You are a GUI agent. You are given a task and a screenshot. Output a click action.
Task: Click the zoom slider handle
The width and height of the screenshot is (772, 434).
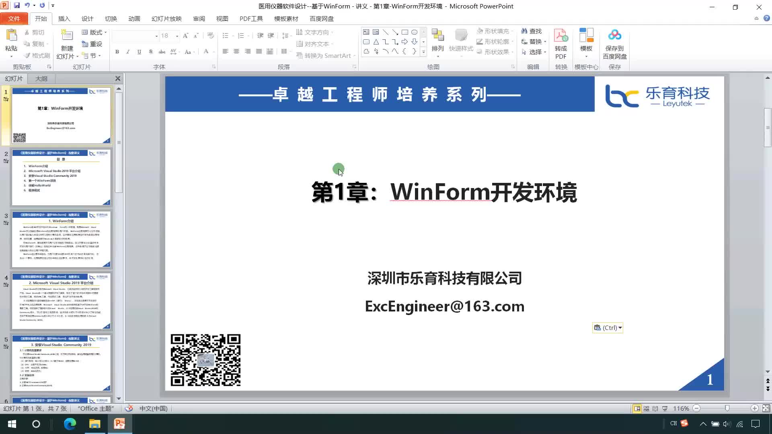tap(727, 408)
